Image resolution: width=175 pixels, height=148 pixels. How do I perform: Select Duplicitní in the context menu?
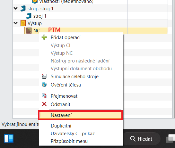pyautogui.click(x=61, y=126)
